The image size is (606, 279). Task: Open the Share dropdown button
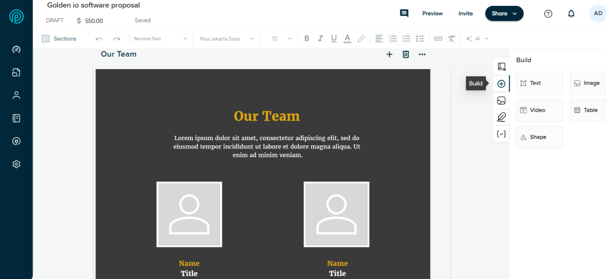point(504,14)
